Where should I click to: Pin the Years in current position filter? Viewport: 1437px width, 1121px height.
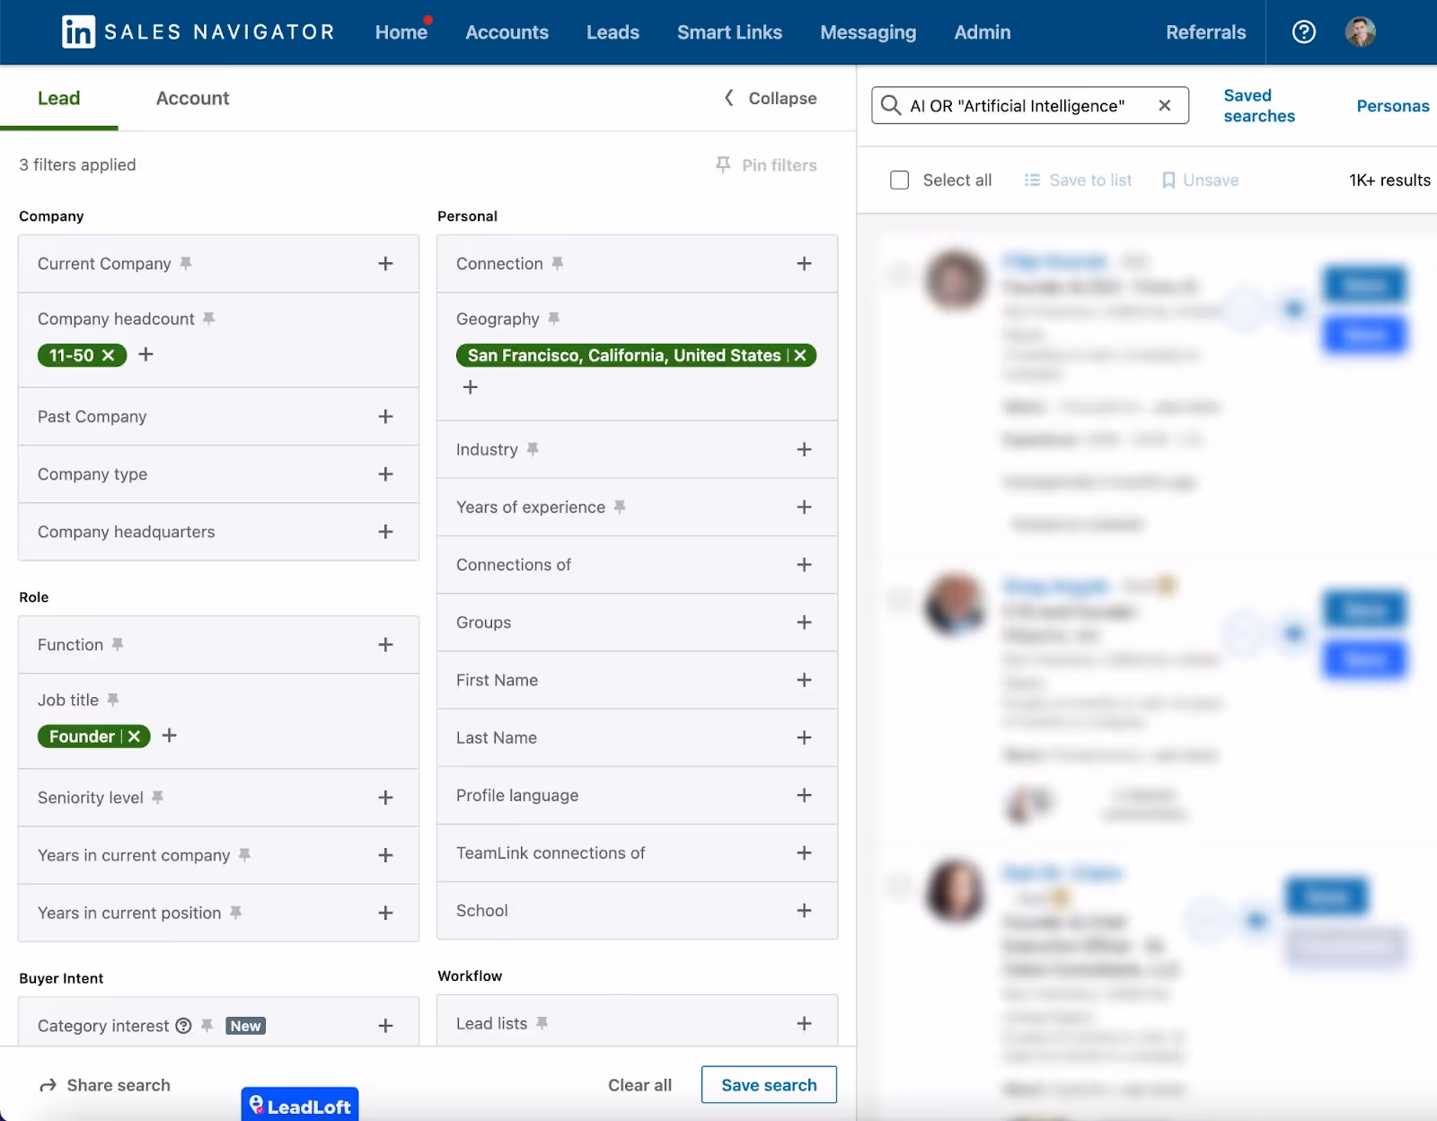(235, 913)
